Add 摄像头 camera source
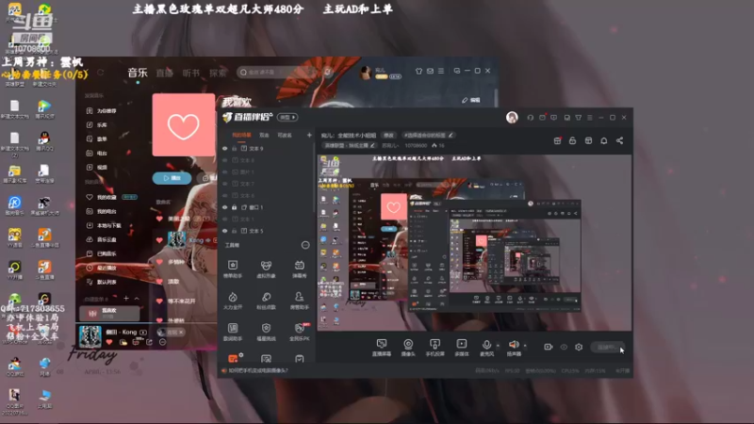Viewport: 754px width, 424px height. click(408, 347)
